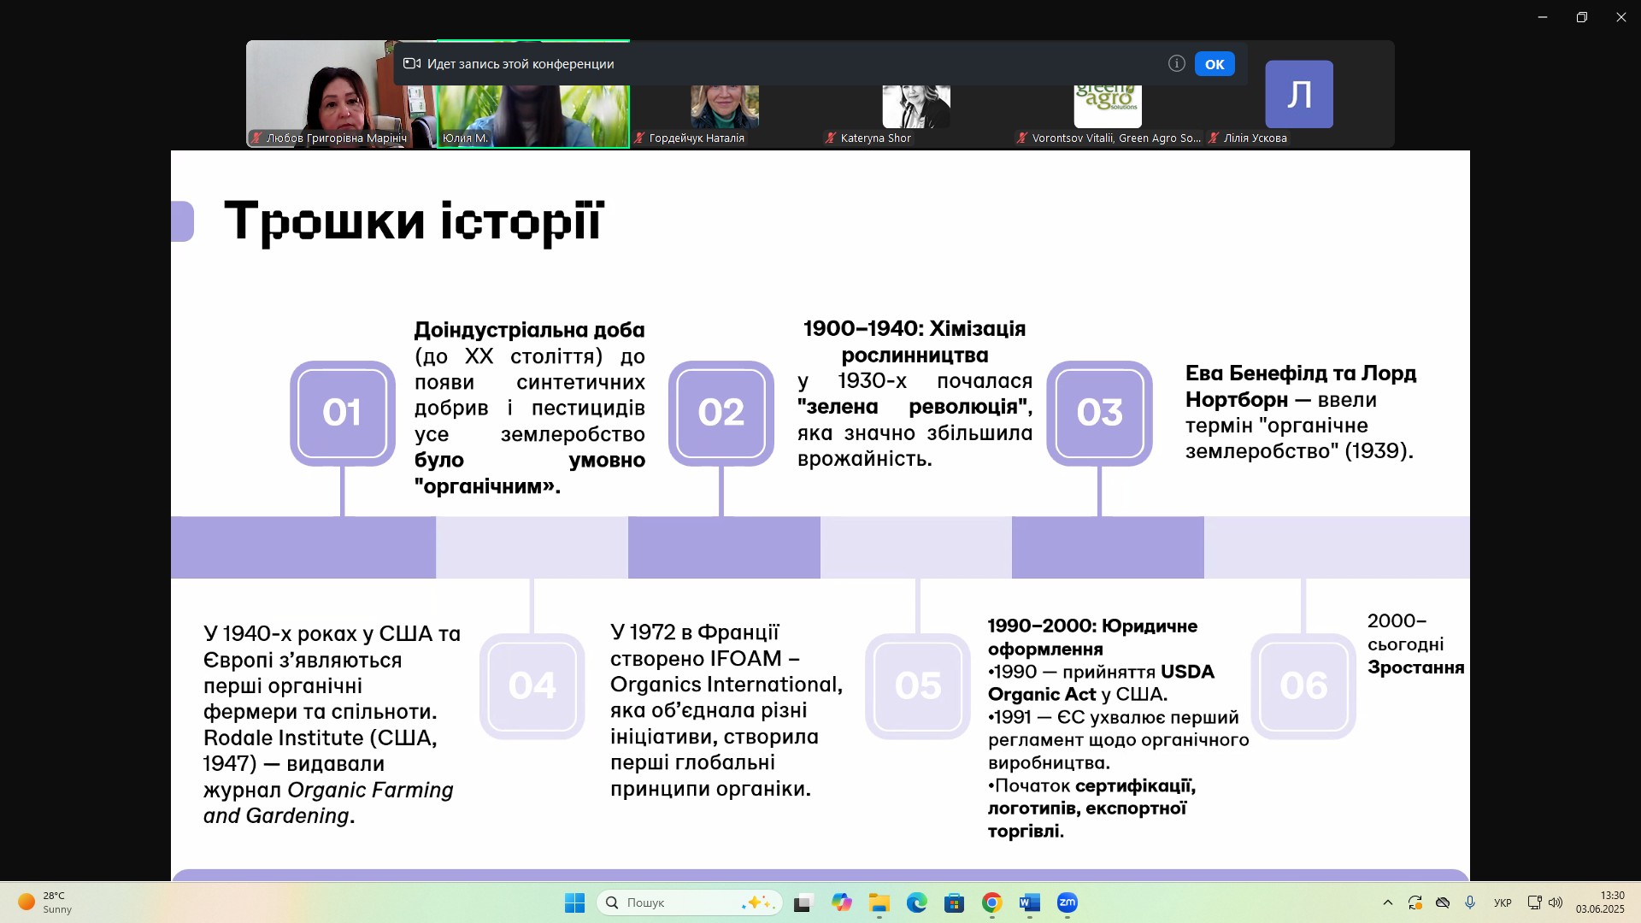Click muted mic icon beside Лілія Ускова

(1213, 138)
